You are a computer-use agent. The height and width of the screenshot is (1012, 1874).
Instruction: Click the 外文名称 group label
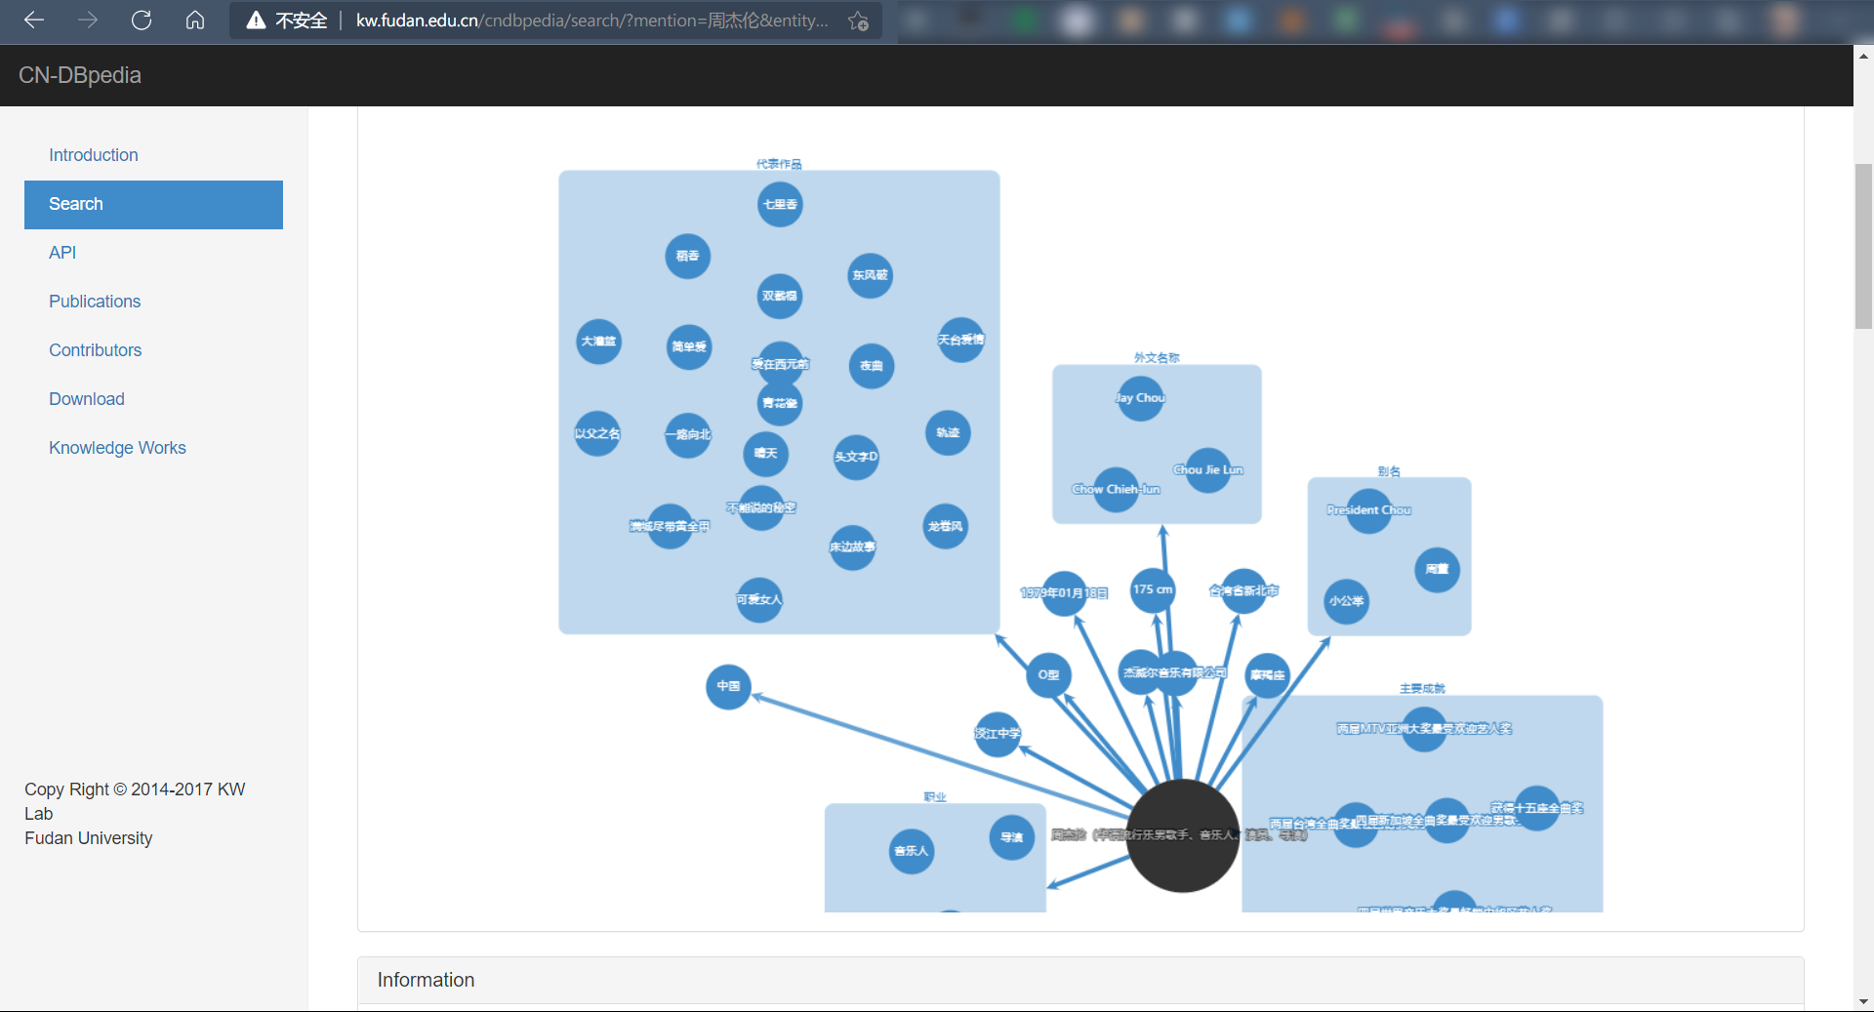[1157, 358]
